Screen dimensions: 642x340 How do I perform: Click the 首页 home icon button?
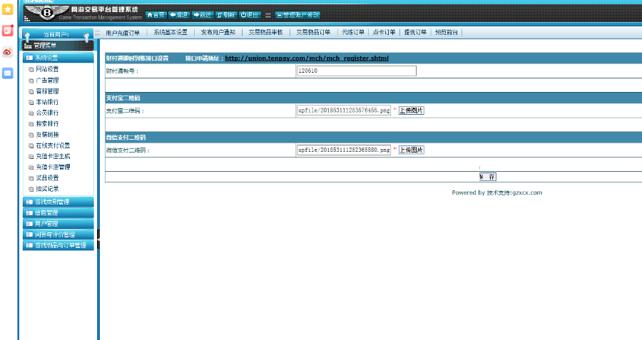pos(156,15)
